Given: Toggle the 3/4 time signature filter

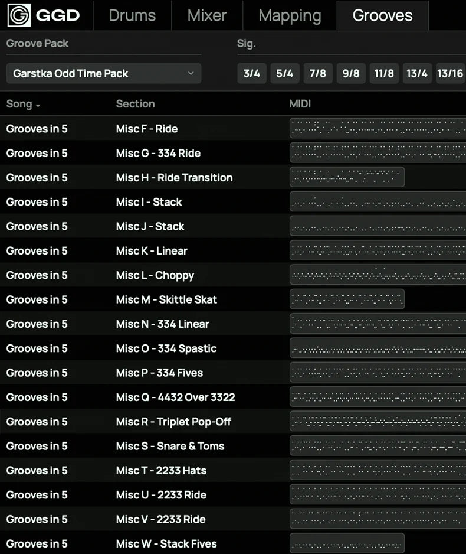Looking at the screenshot, I should pos(252,74).
